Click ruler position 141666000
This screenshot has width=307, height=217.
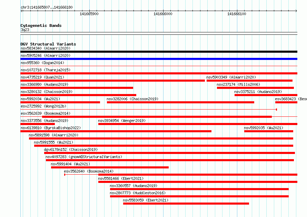coord(163,14)
